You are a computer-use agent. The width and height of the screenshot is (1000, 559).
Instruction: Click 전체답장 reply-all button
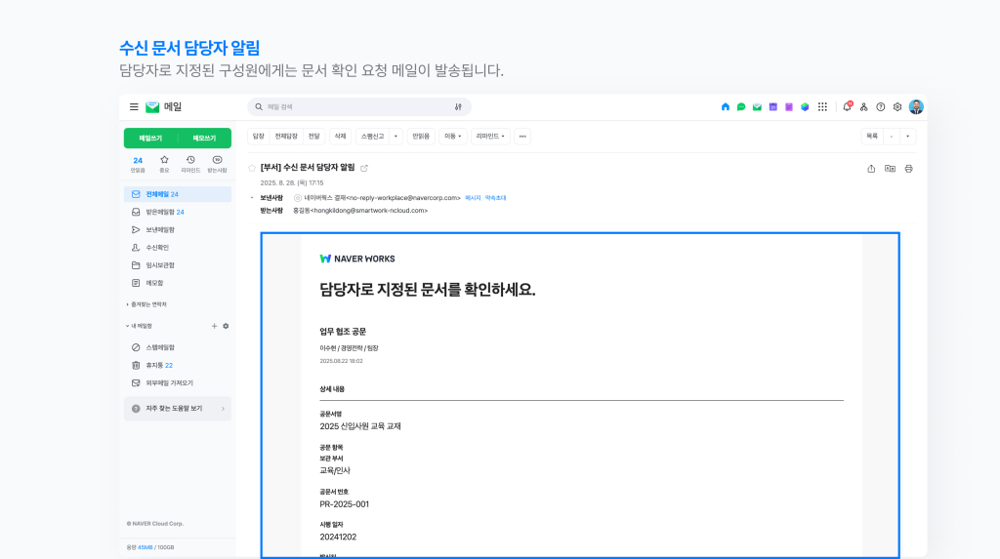286,137
